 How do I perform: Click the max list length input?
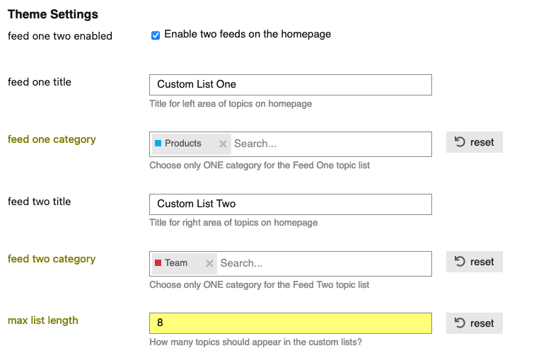point(290,323)
